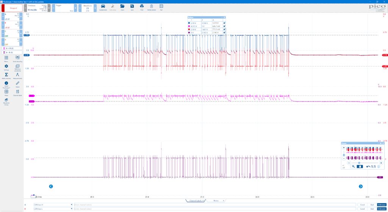This screenshot has width=388, height=212.
Task: Toggle the Stopped capture button
Action: click(x=12, y=8)
